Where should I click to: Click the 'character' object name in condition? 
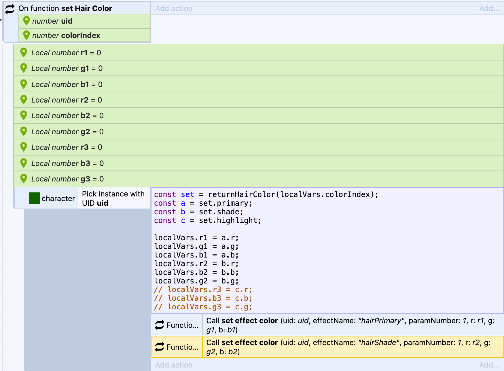coord(58,198)
